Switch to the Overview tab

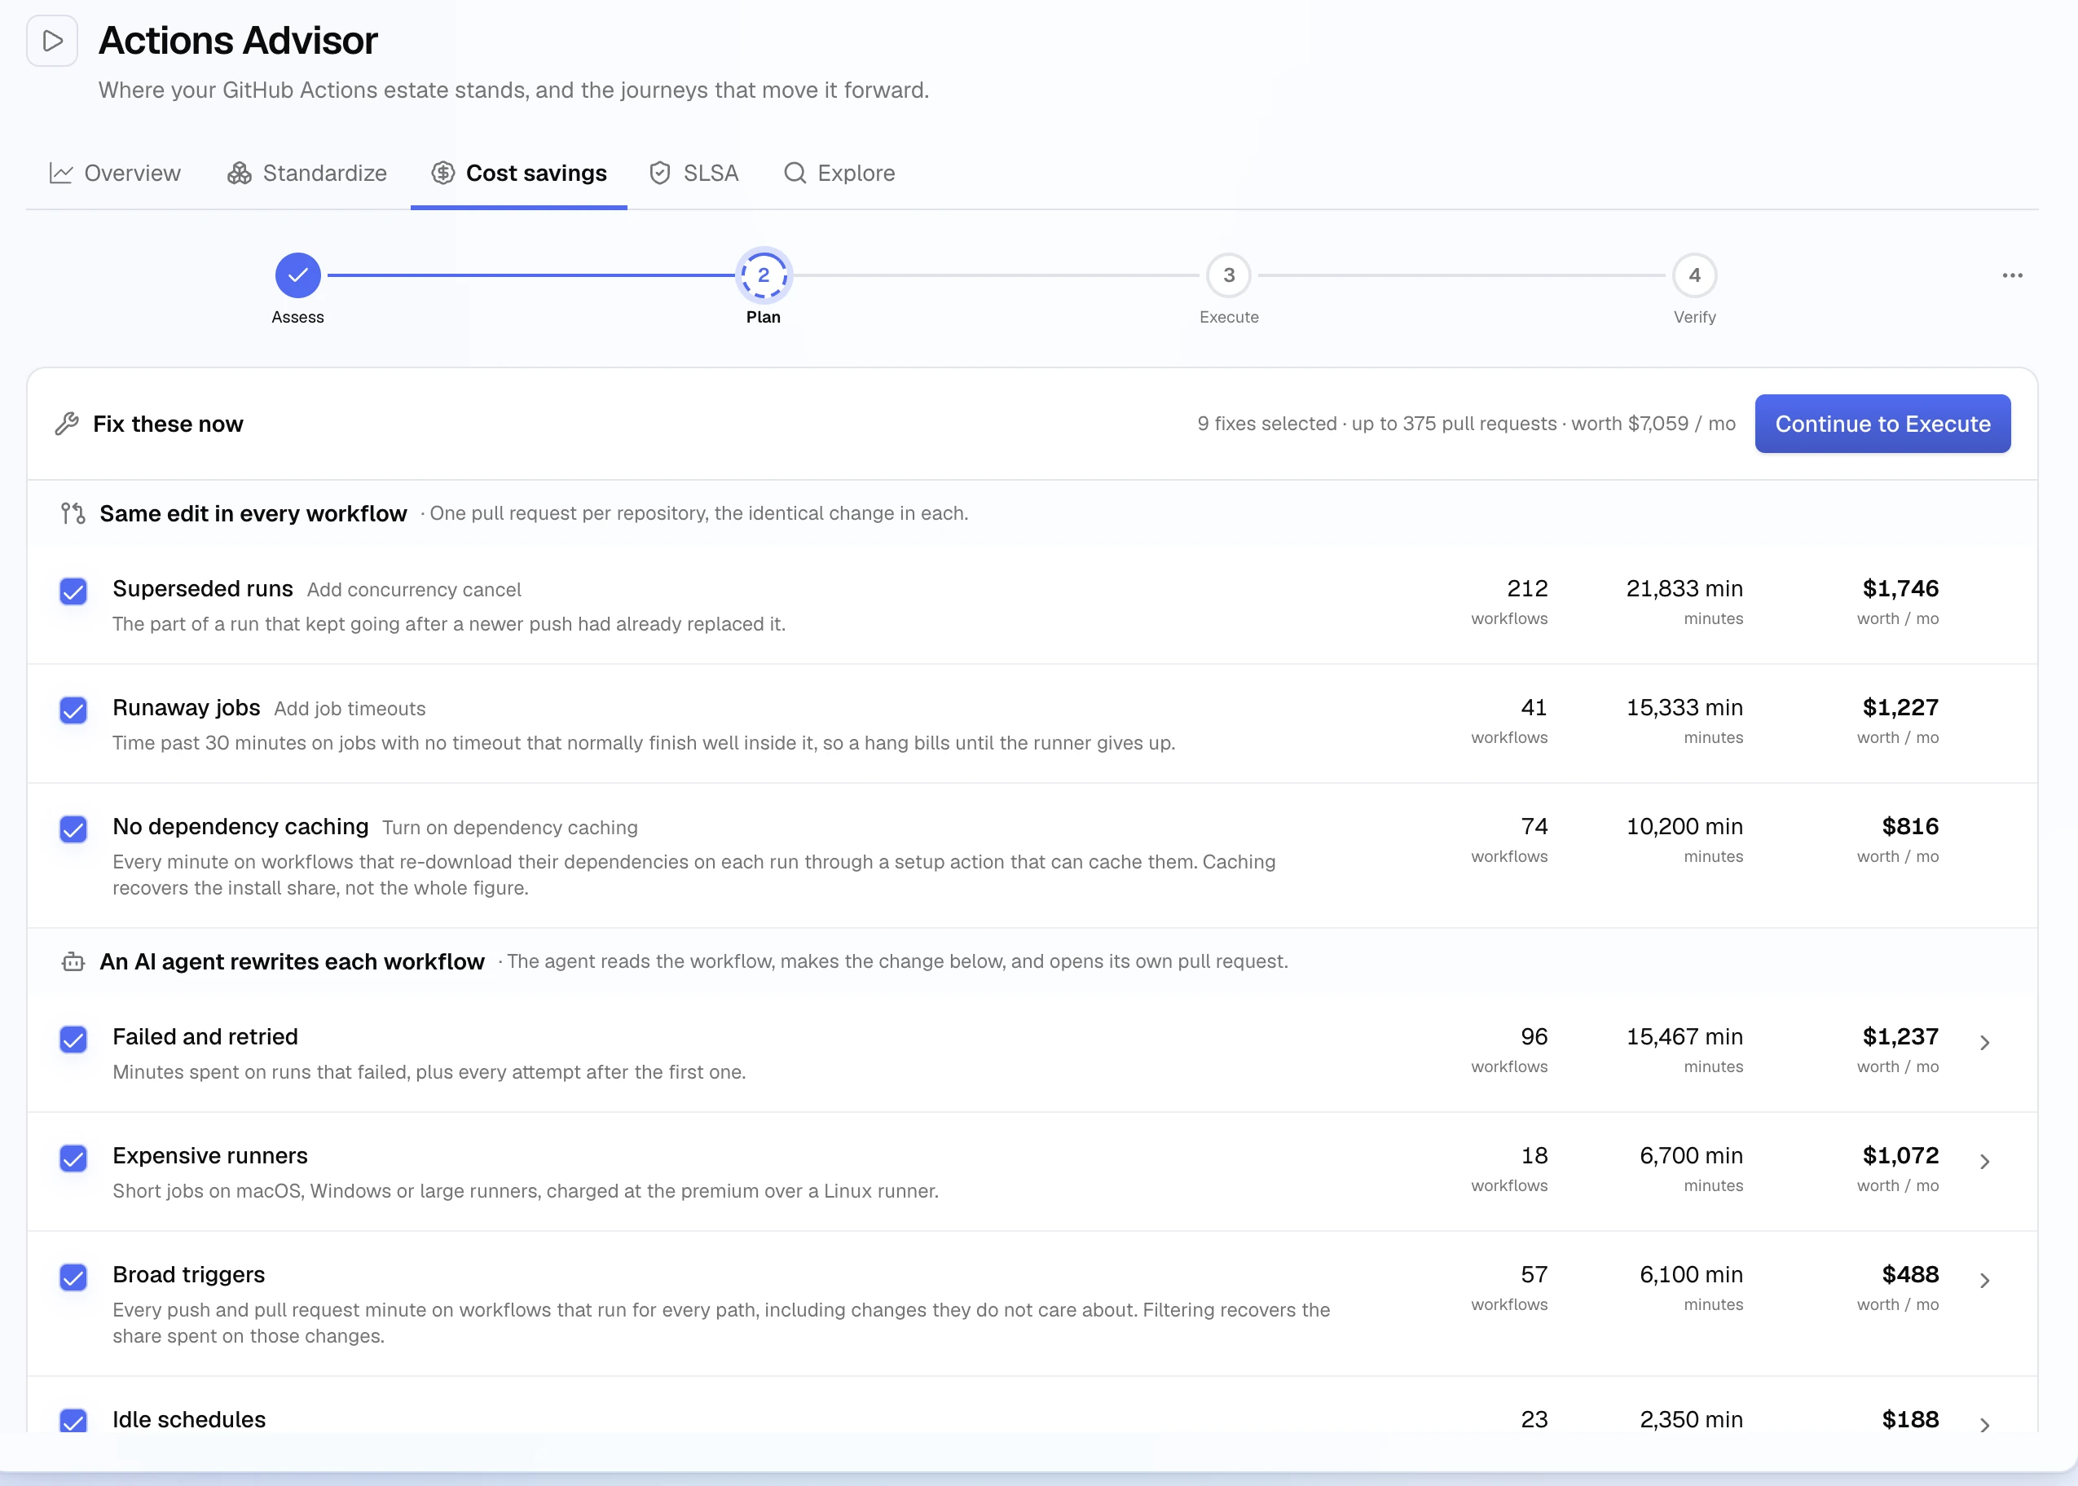pos(115,173)
